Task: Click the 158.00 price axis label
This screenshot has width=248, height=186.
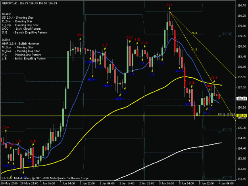Action: pyautogui.click(x=242, y=67)
